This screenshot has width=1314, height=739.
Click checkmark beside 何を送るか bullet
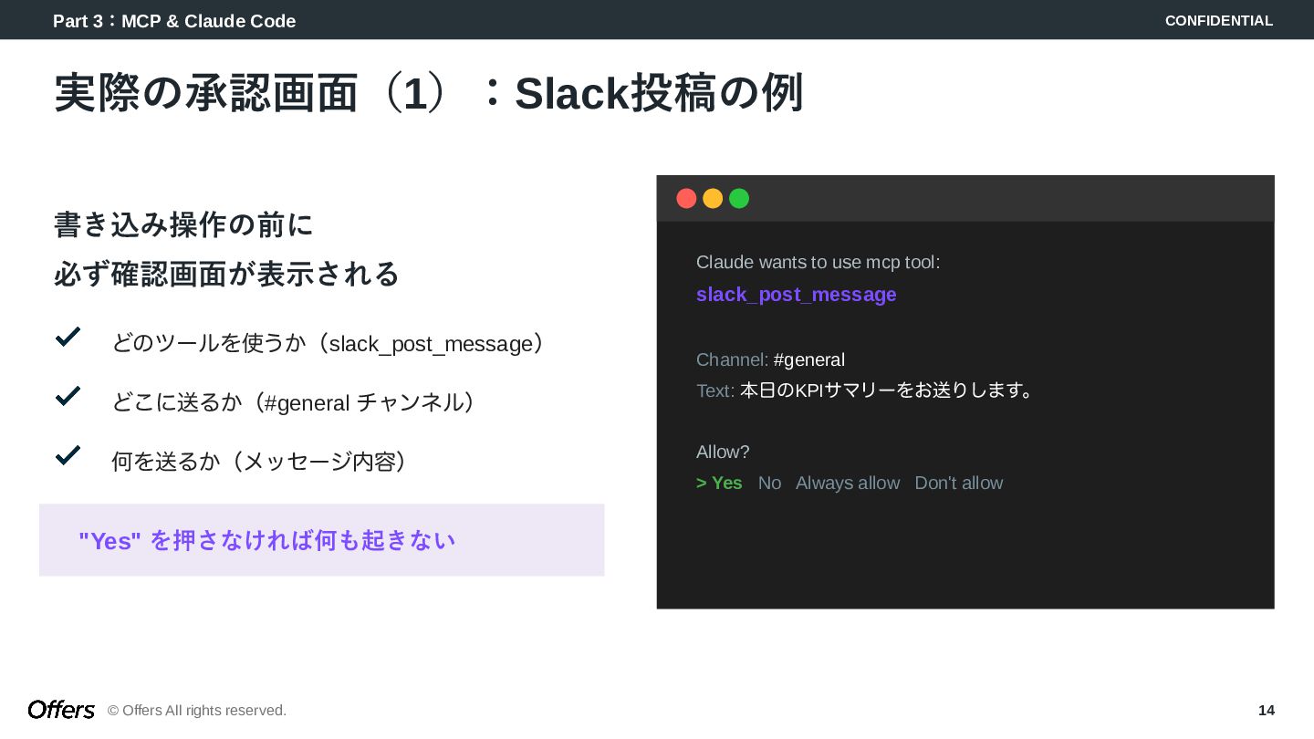tap(68, 454)
